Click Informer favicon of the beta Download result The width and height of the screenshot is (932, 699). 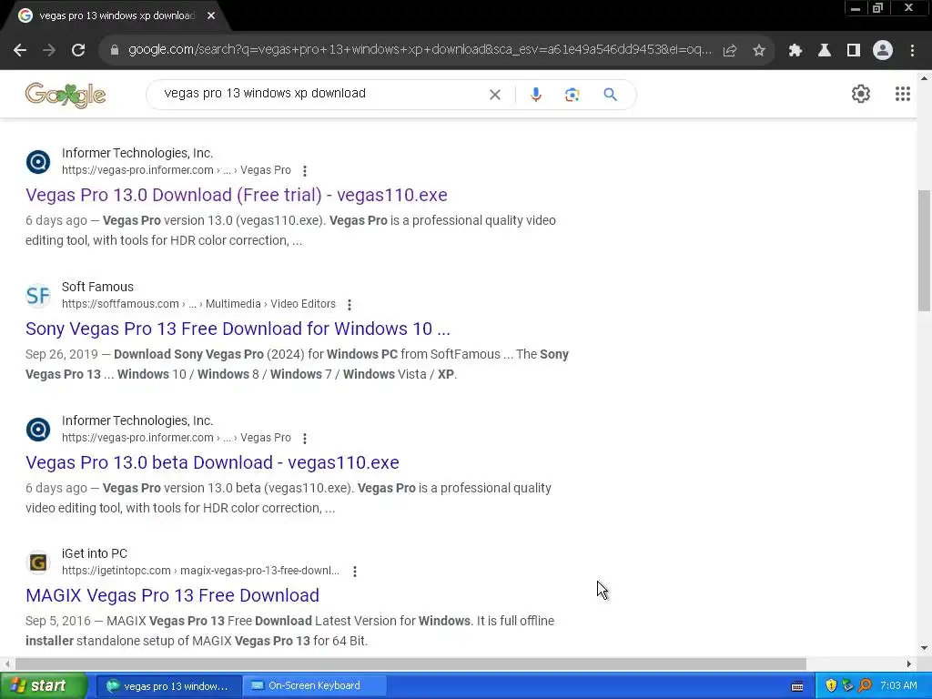click(x=38, y=430)
